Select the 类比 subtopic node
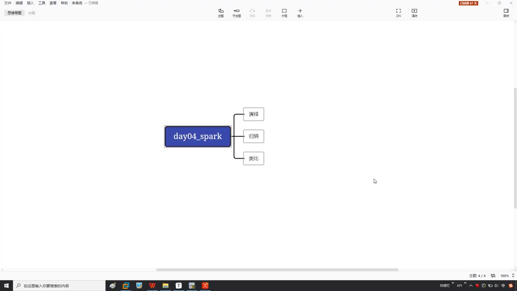The width and height of the screenshot is (517, 291). point(254,158)
